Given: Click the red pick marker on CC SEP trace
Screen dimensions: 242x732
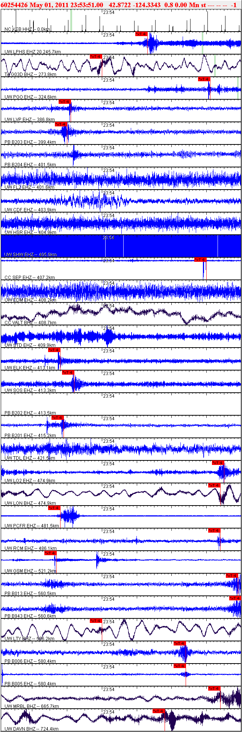Looking at the screenshot, I should (200, 260).
